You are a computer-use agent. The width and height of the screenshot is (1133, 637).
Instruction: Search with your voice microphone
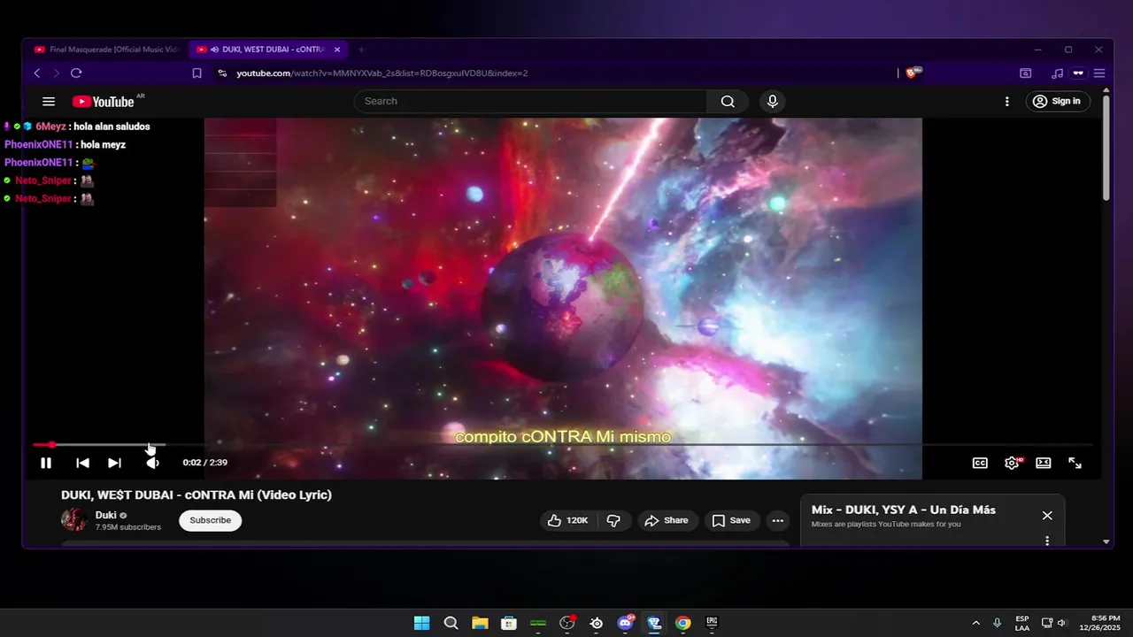[x=773, y=101]
